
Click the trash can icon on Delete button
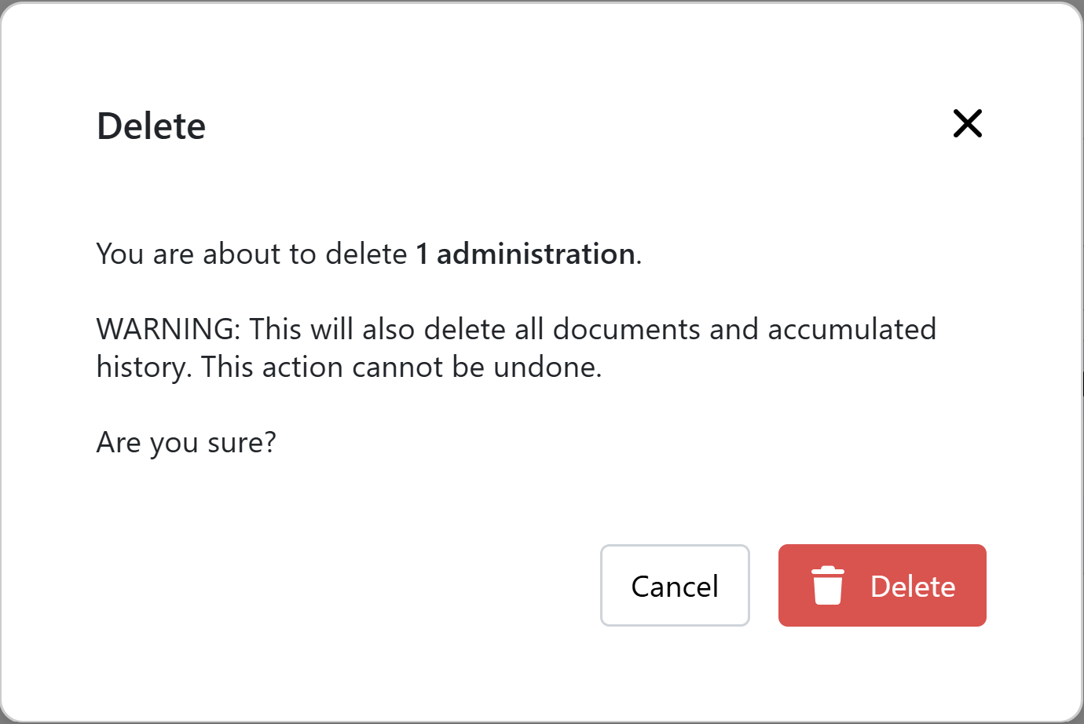tap(827, 586)
